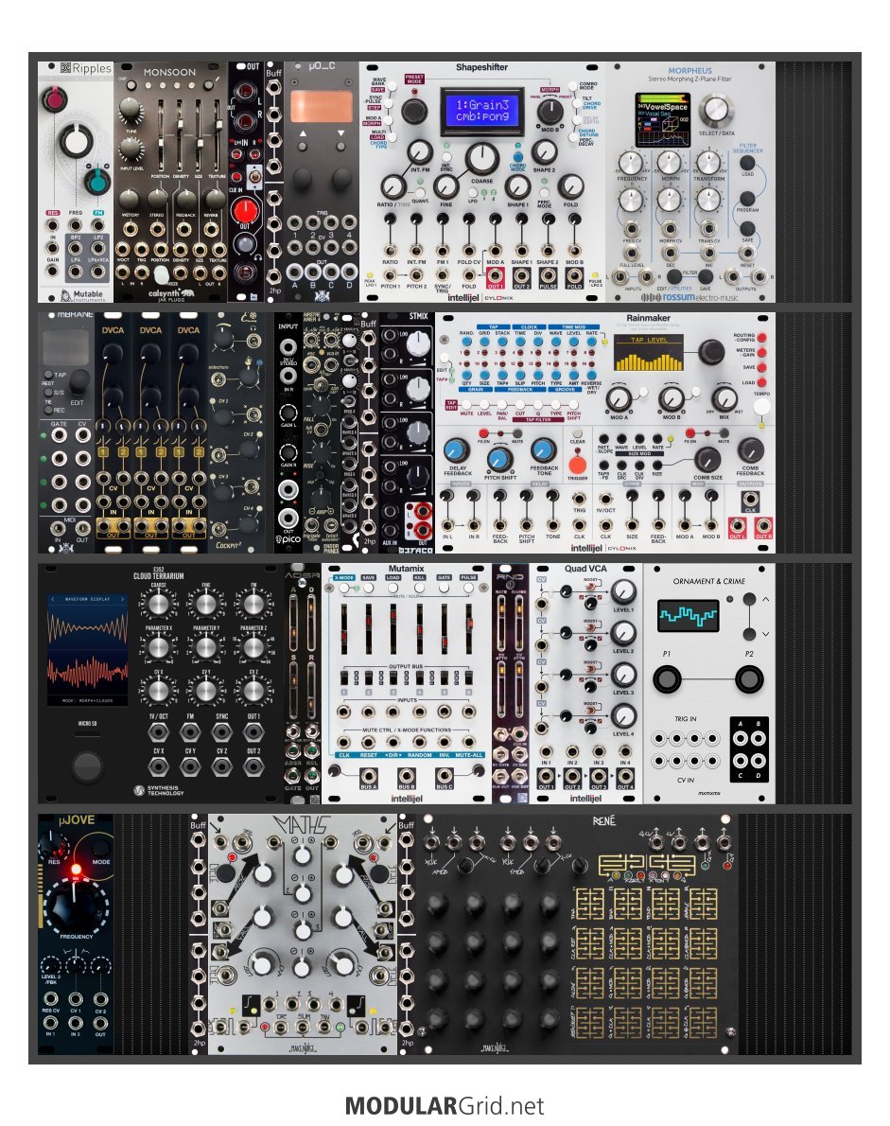The image size is (890, 1126).
Task: Select the SUM jack on Maths
Action: point(302,1029)
